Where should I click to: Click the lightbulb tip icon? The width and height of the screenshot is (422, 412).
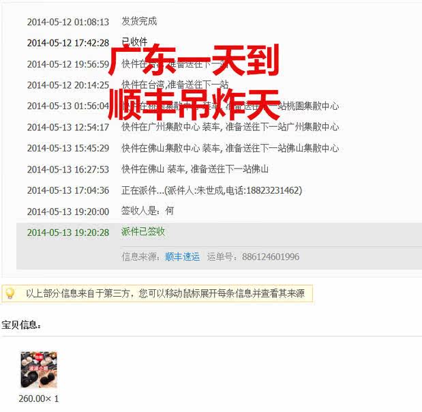[10, 293]
